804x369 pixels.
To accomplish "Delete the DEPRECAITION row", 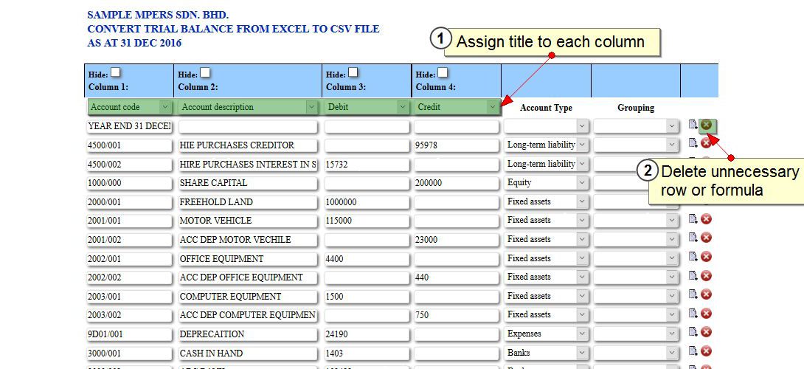I will 706,332.
